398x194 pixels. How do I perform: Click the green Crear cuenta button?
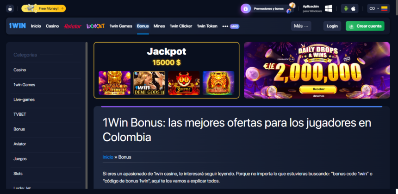pos(365,26)
